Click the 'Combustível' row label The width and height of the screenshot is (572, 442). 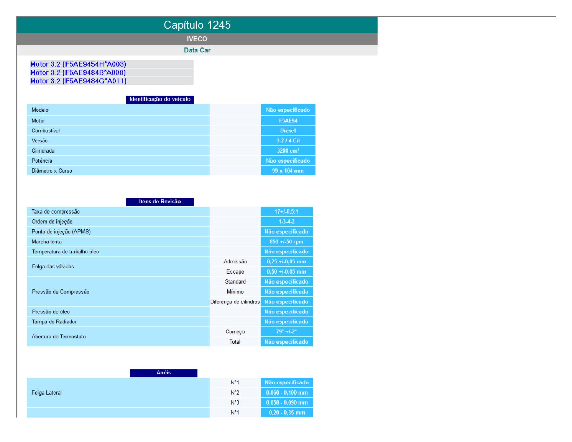click(45, 131)
